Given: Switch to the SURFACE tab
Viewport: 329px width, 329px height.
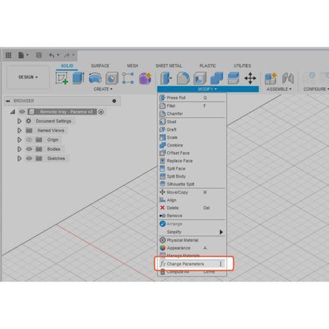Looking at the screenshot, I should 100,66.
